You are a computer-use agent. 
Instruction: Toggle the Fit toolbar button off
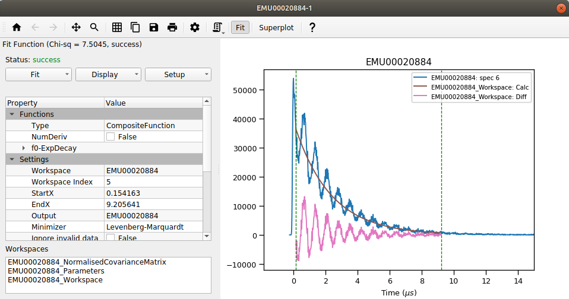click(240, 27)
